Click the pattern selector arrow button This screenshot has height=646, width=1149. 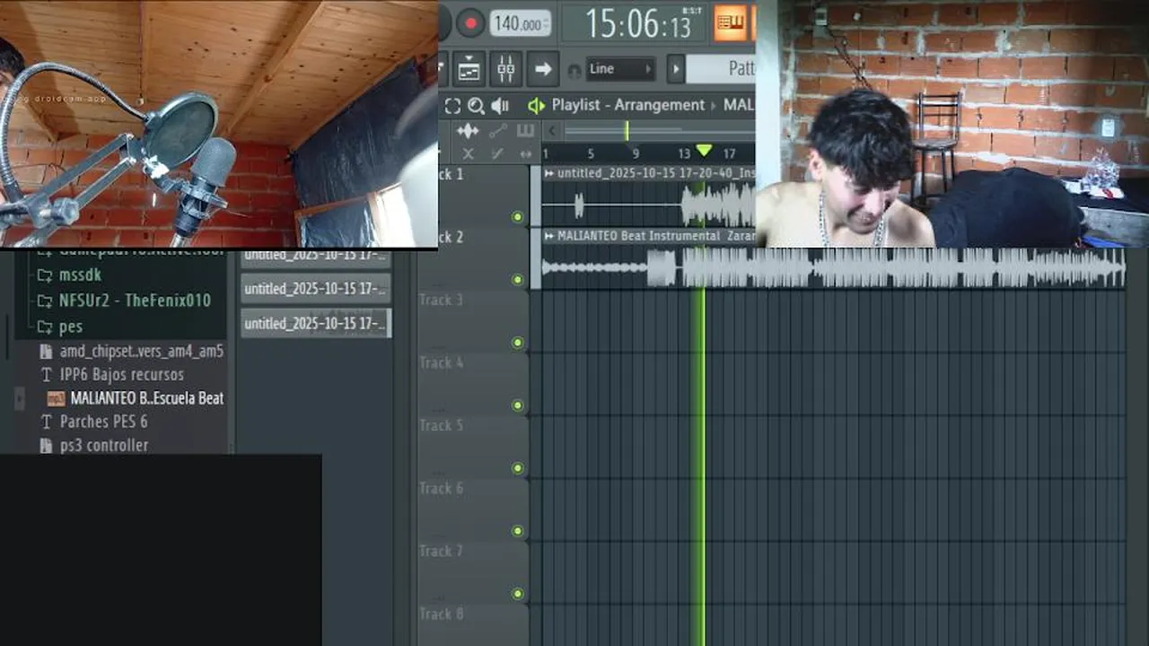coord(677,69)
